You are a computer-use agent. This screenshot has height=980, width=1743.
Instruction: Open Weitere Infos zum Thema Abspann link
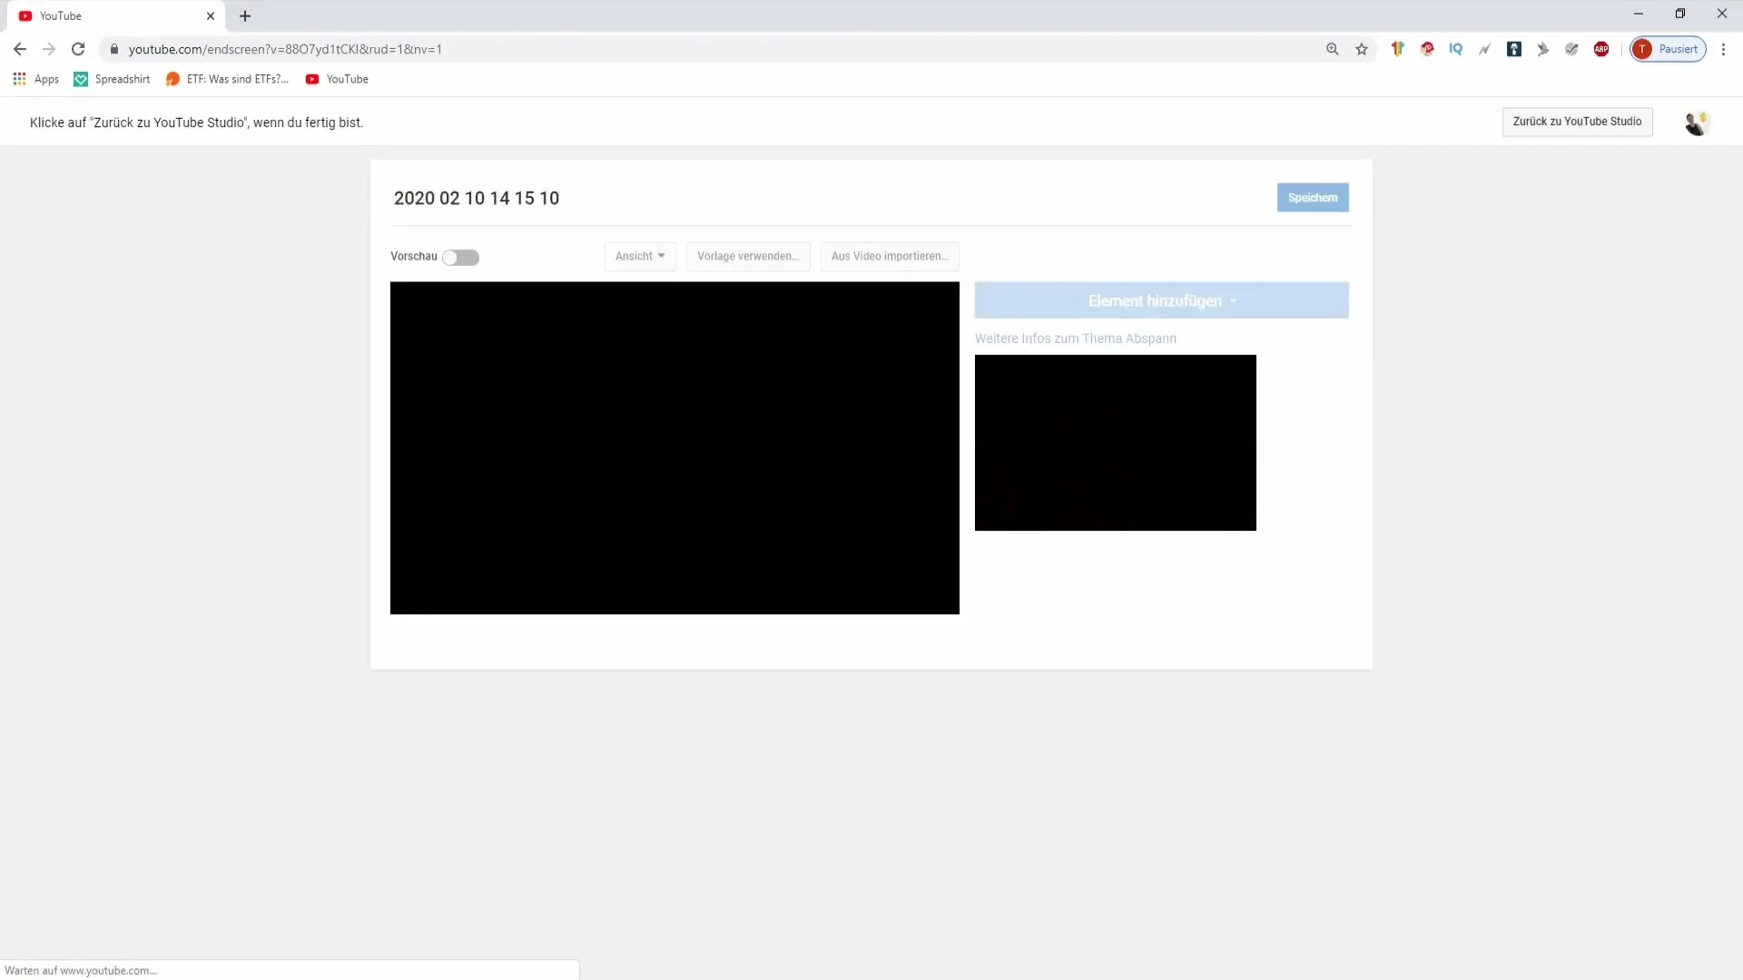point(1076,338)
